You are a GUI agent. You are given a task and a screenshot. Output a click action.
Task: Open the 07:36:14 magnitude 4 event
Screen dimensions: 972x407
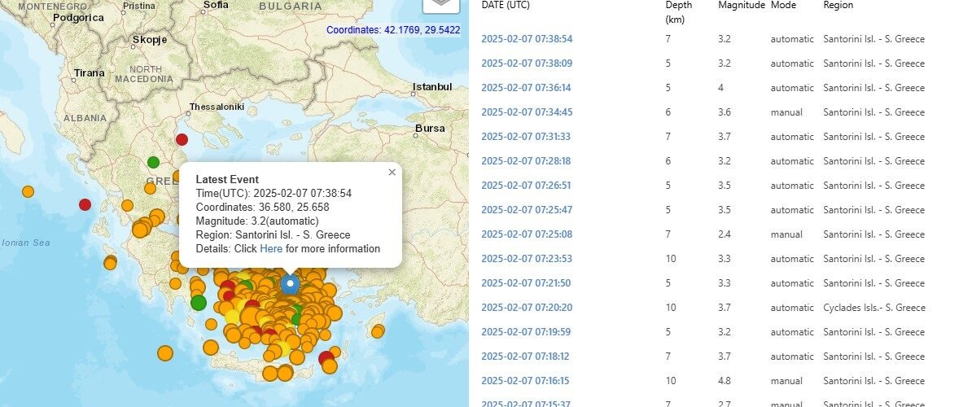pos(527,88)
